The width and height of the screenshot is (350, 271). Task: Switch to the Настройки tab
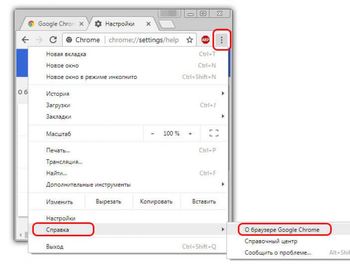pyautogui.click(x=123, y=24)
